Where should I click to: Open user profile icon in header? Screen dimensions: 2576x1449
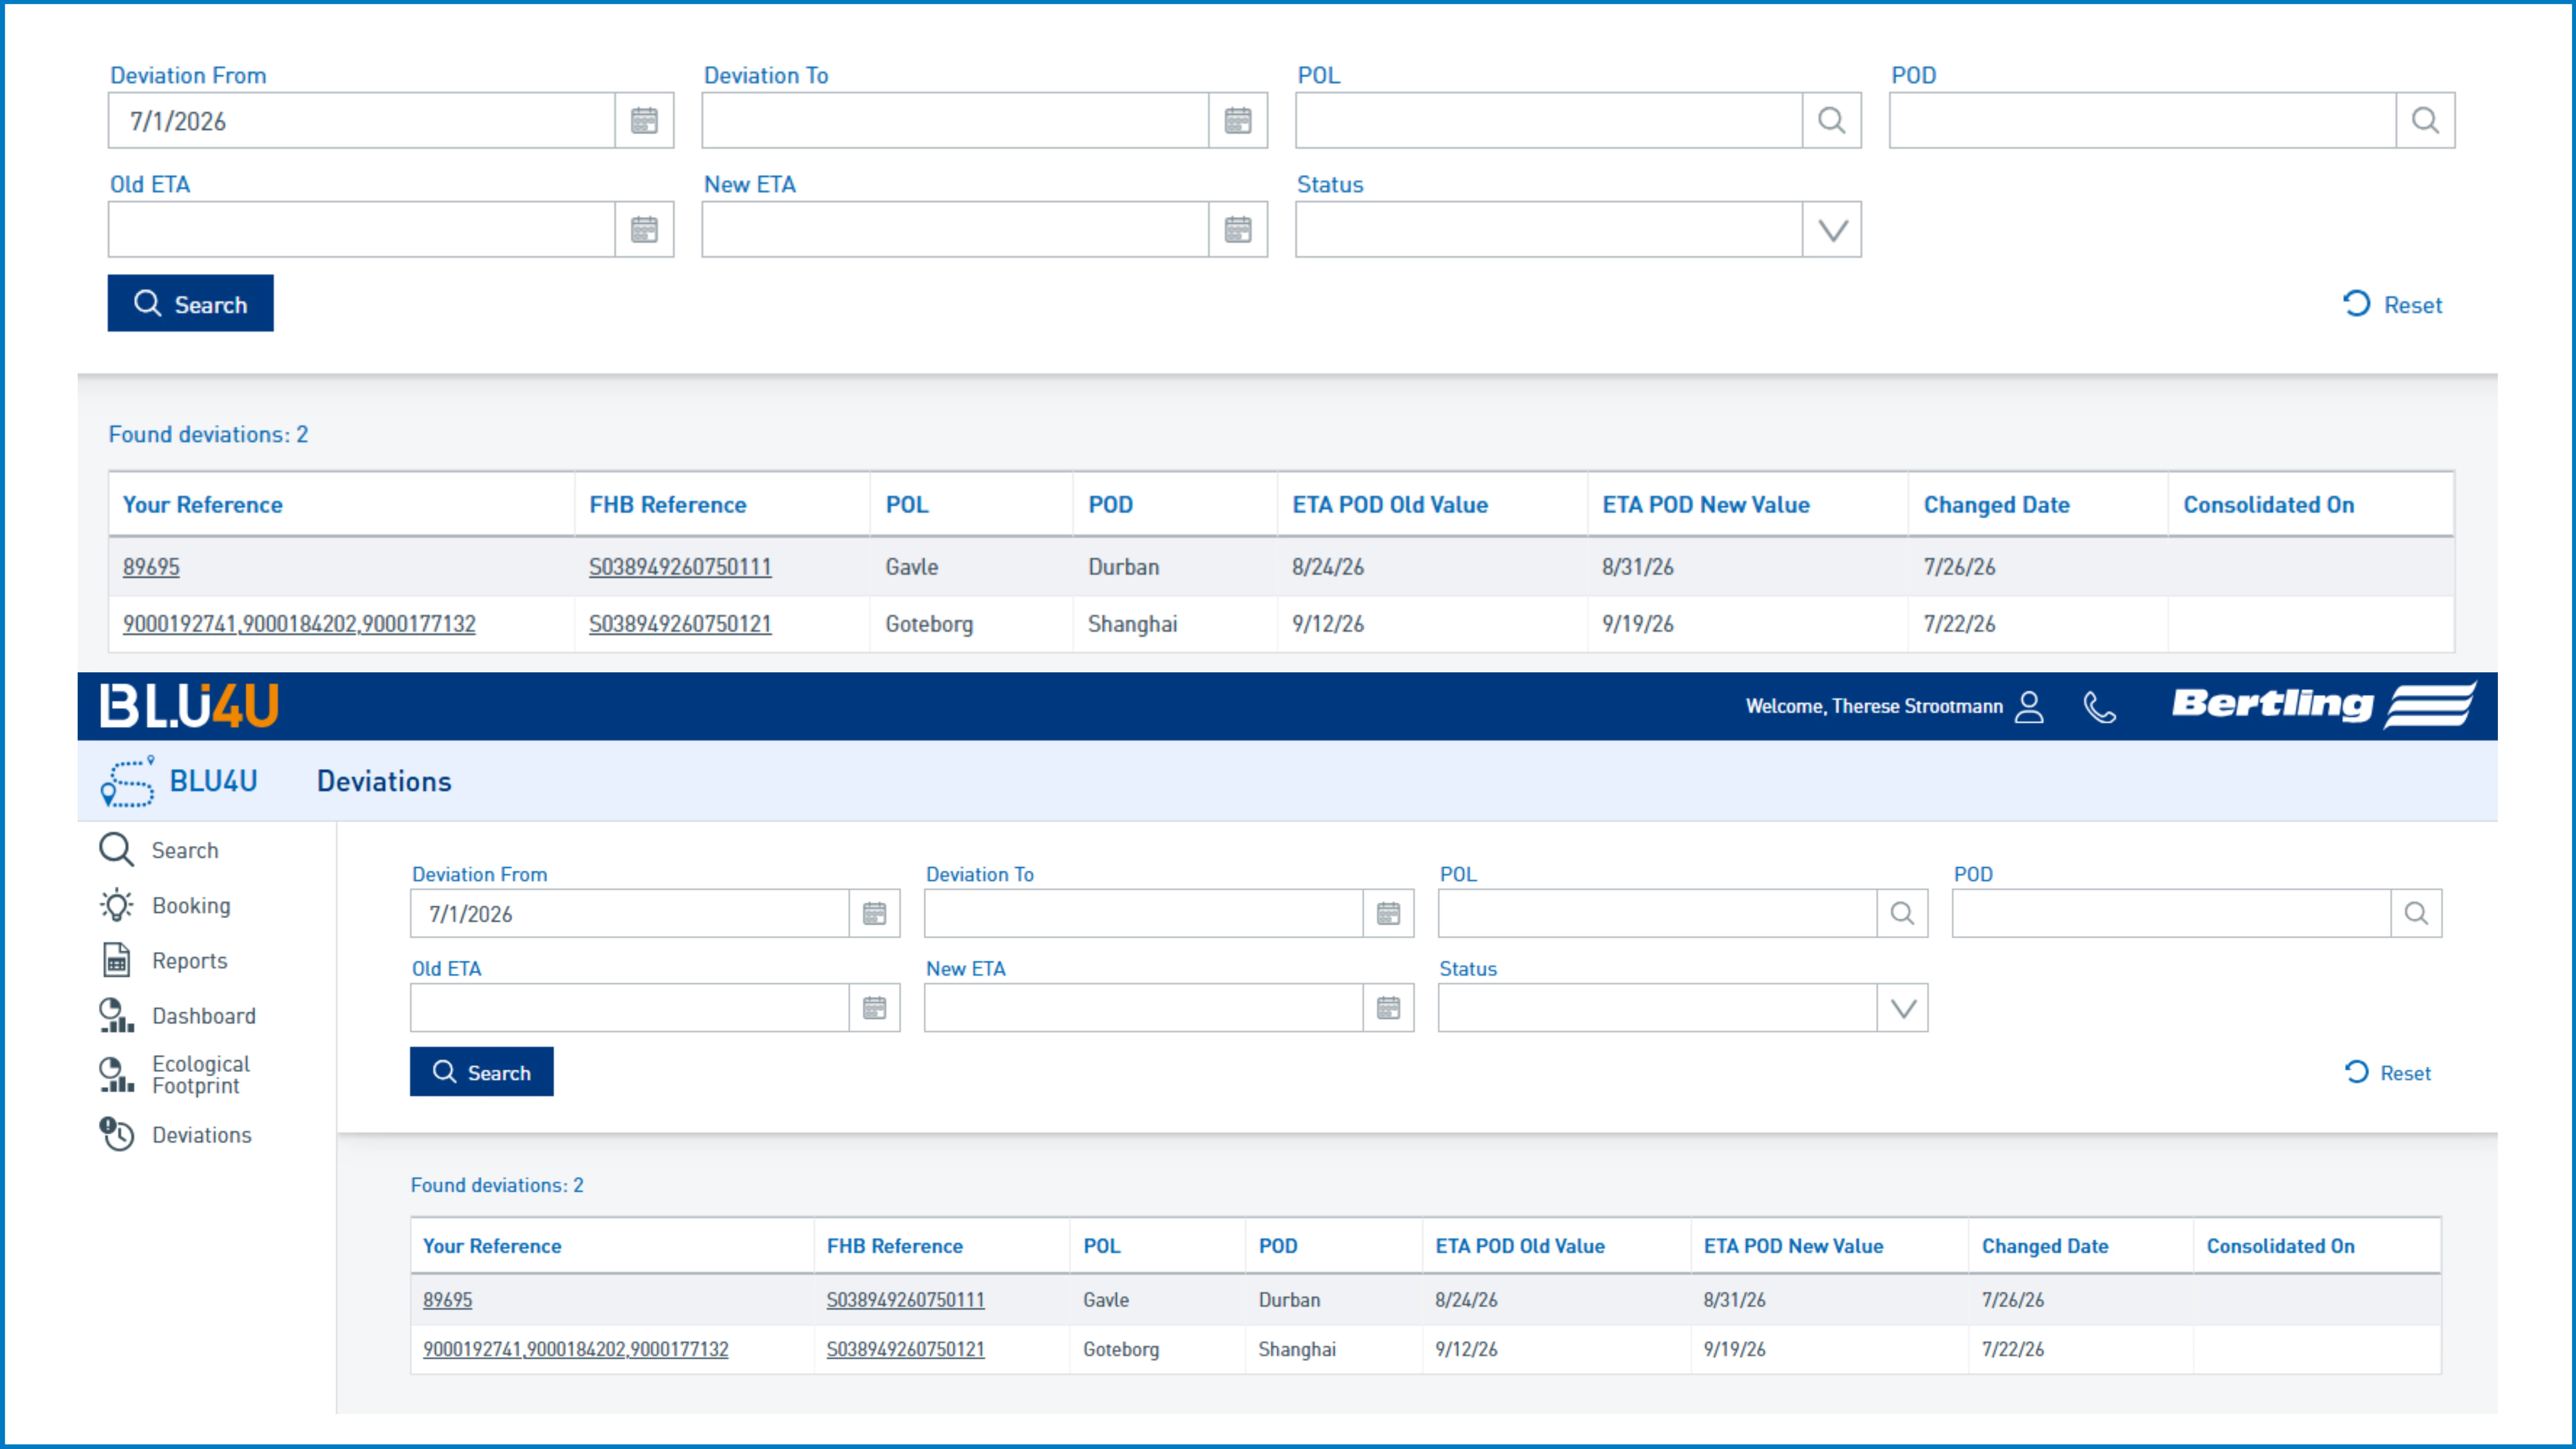coord(2029,707)
